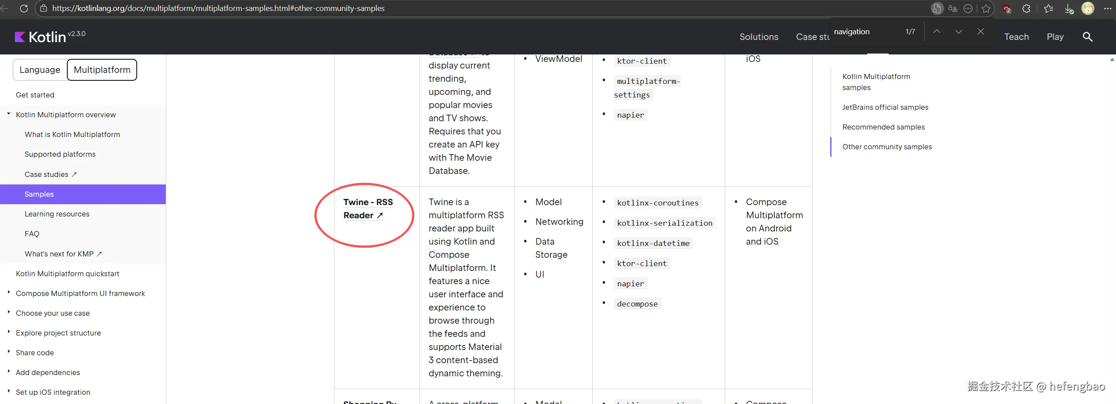Open the favorites list icon
Screen dimensions: 1116x404
(x=1048, y=8)
